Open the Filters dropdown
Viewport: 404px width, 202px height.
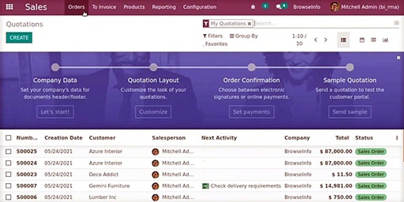point(213,36)
